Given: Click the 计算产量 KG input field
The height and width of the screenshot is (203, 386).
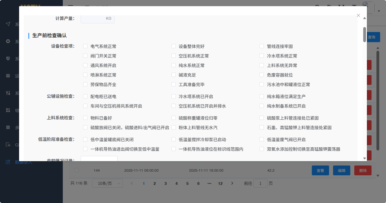Looking at the screenshot, I should click(x=97, y=18).
